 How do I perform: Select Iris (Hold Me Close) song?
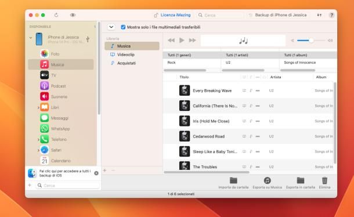coord(248,121)
